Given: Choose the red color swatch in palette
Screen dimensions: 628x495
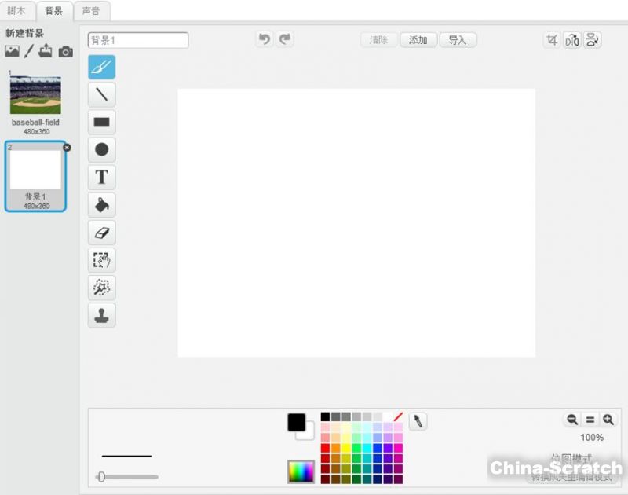Looking at the screenshot, I should pos(325,448).
